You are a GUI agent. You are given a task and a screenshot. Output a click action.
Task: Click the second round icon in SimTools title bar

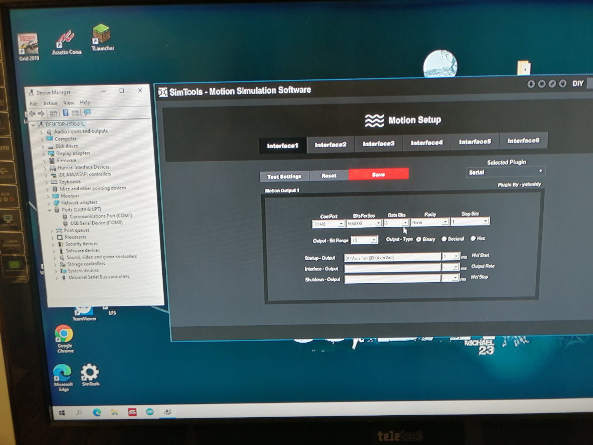(541, 84)
